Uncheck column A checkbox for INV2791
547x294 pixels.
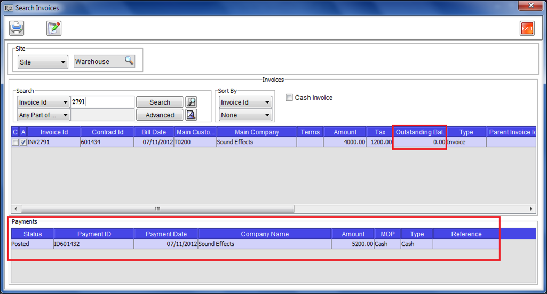(x=23, y=142)
